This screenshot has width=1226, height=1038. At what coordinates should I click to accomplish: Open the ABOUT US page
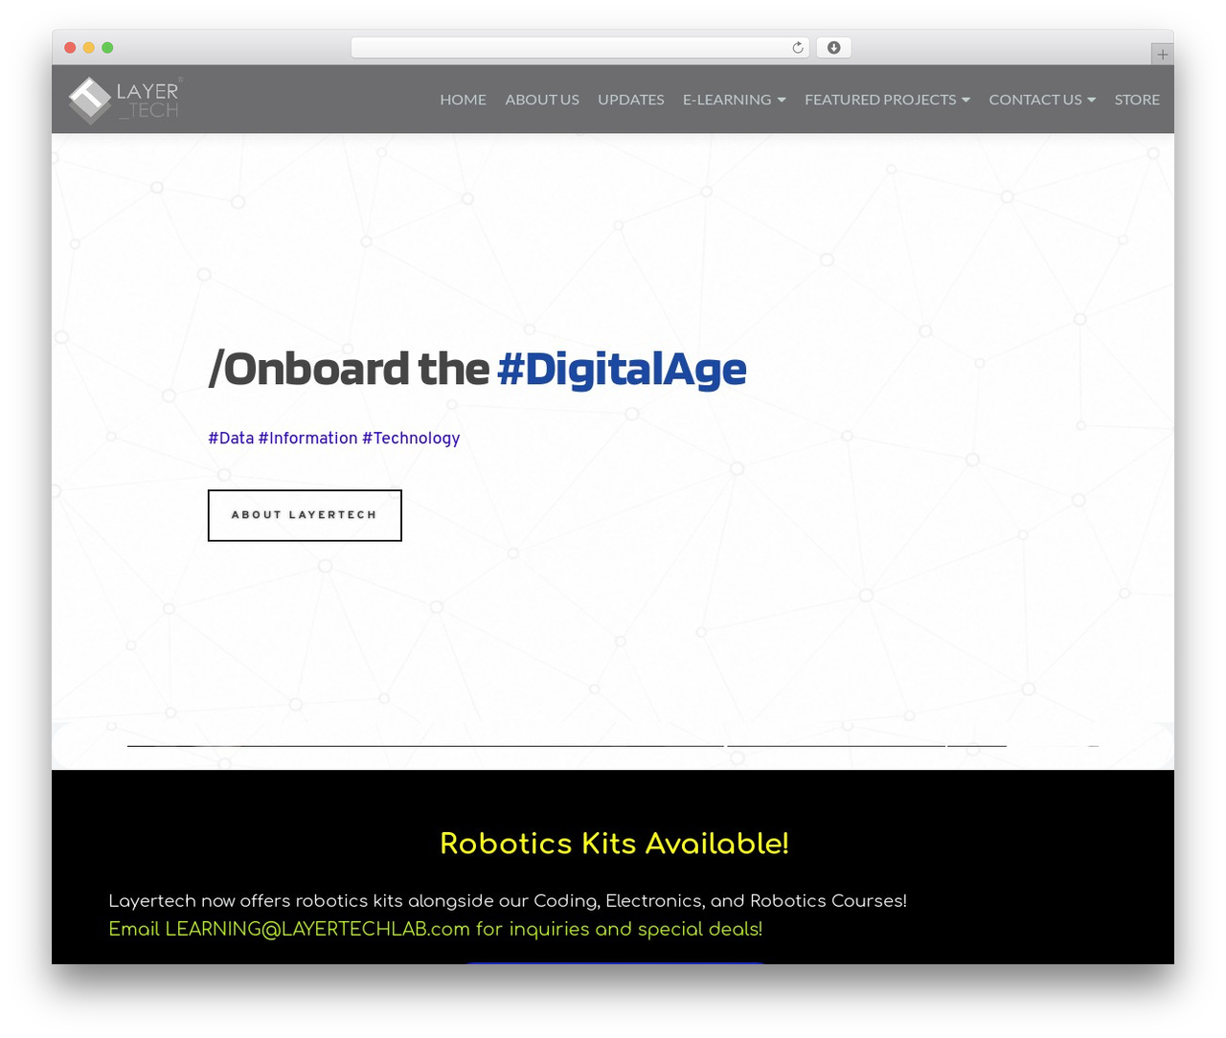click(542, 100)
